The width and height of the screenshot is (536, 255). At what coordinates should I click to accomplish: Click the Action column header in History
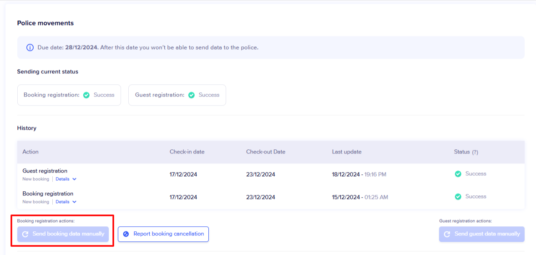30,152
